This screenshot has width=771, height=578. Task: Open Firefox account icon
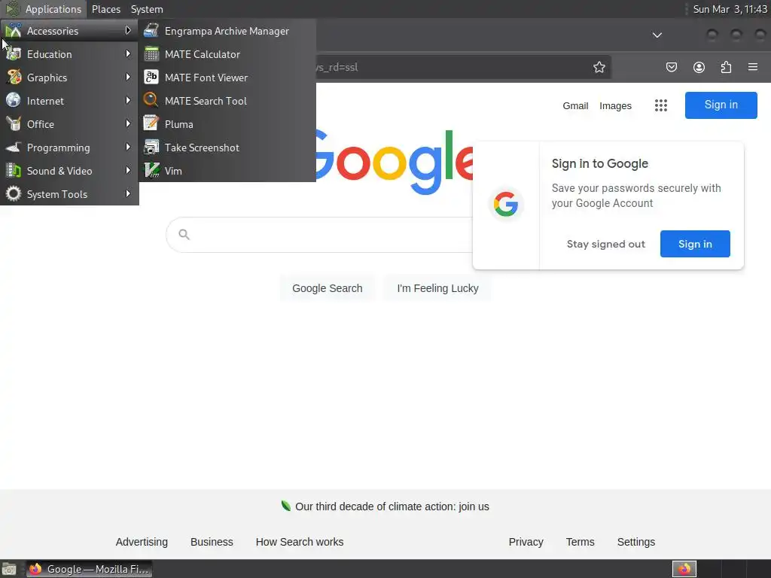pos(699,67)
